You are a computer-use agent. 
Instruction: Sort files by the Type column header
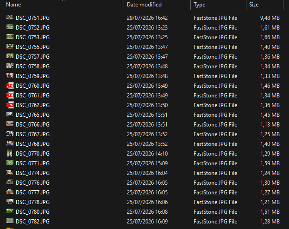click(200, 5)
